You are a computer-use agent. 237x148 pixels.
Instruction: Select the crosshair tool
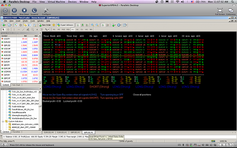point(8,30)
